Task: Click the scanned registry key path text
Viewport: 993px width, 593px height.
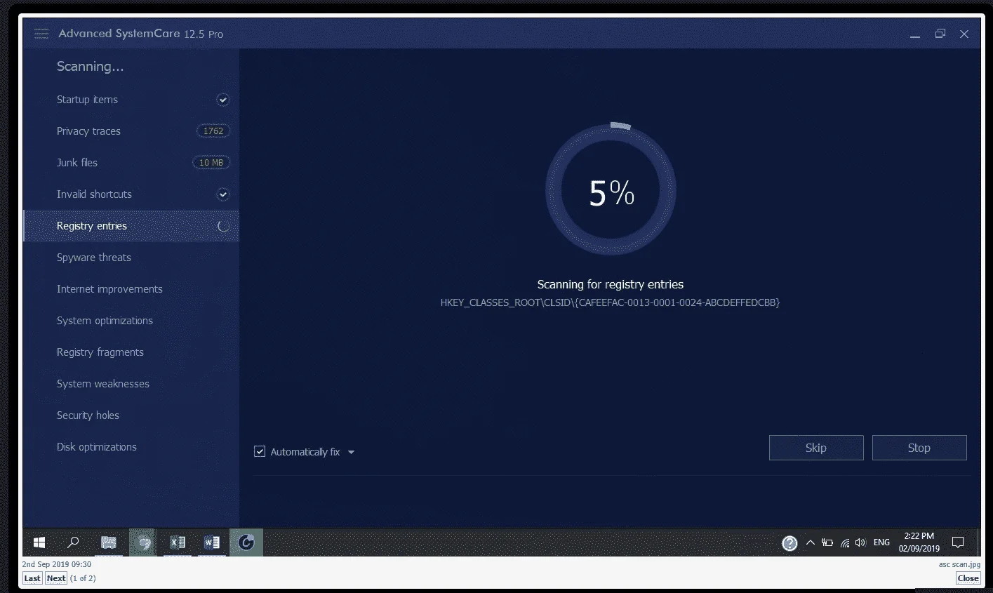Action: pos(610,302)
